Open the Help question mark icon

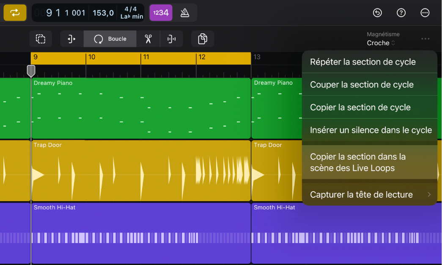[401, 13]
